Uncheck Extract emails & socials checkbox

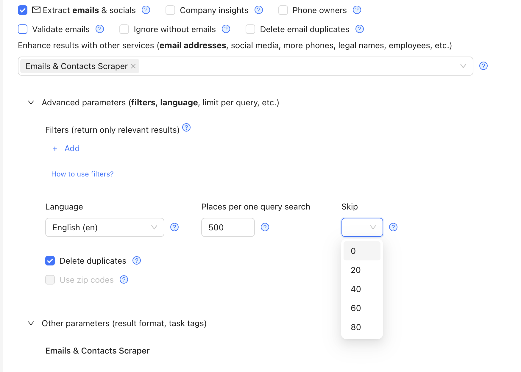pos(23,10)
